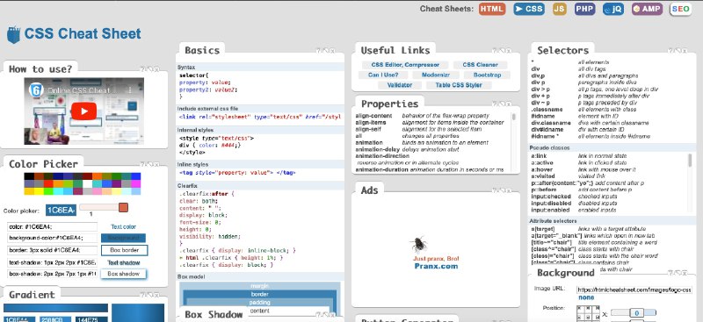Open the HTML cheat sheet badge
703x322 pixels.
point(492,9)
